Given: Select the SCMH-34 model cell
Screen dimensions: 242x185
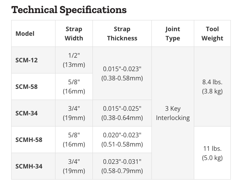Looking at the screenshot, I should 29,166.
